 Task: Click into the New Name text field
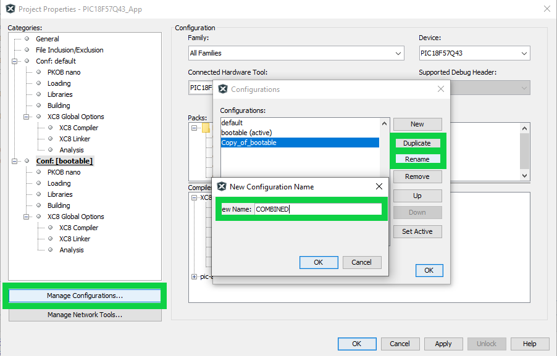(x=318, y=209)
